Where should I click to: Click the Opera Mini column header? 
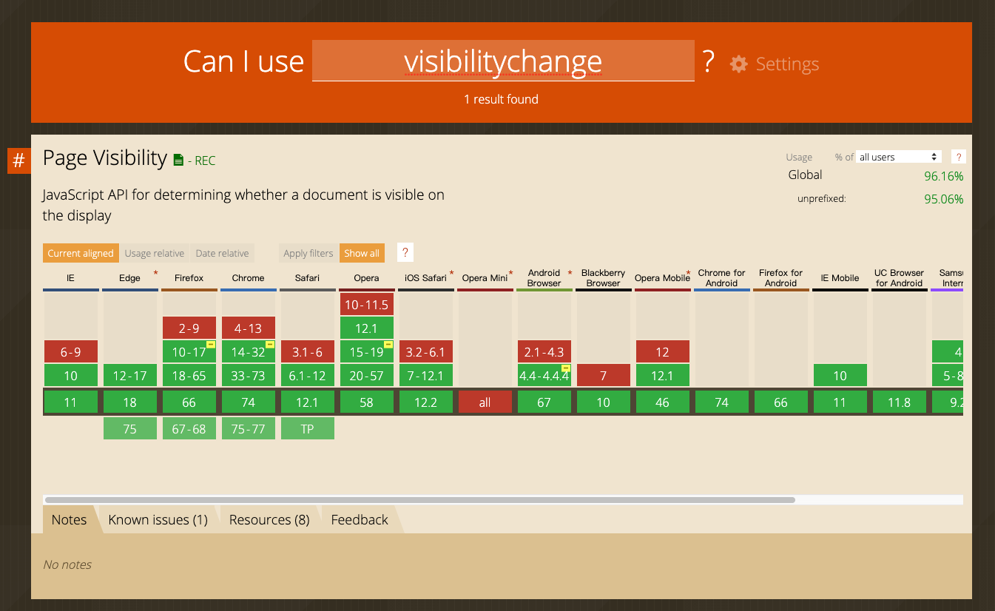pyautogui.click(x=485, y=278)
